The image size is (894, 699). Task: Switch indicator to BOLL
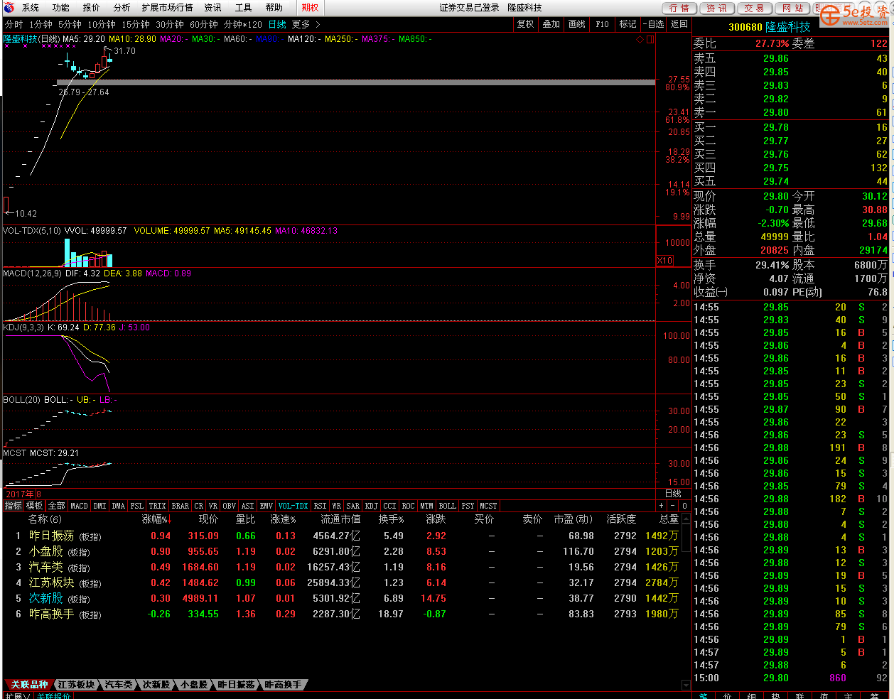tap(447, 506)
